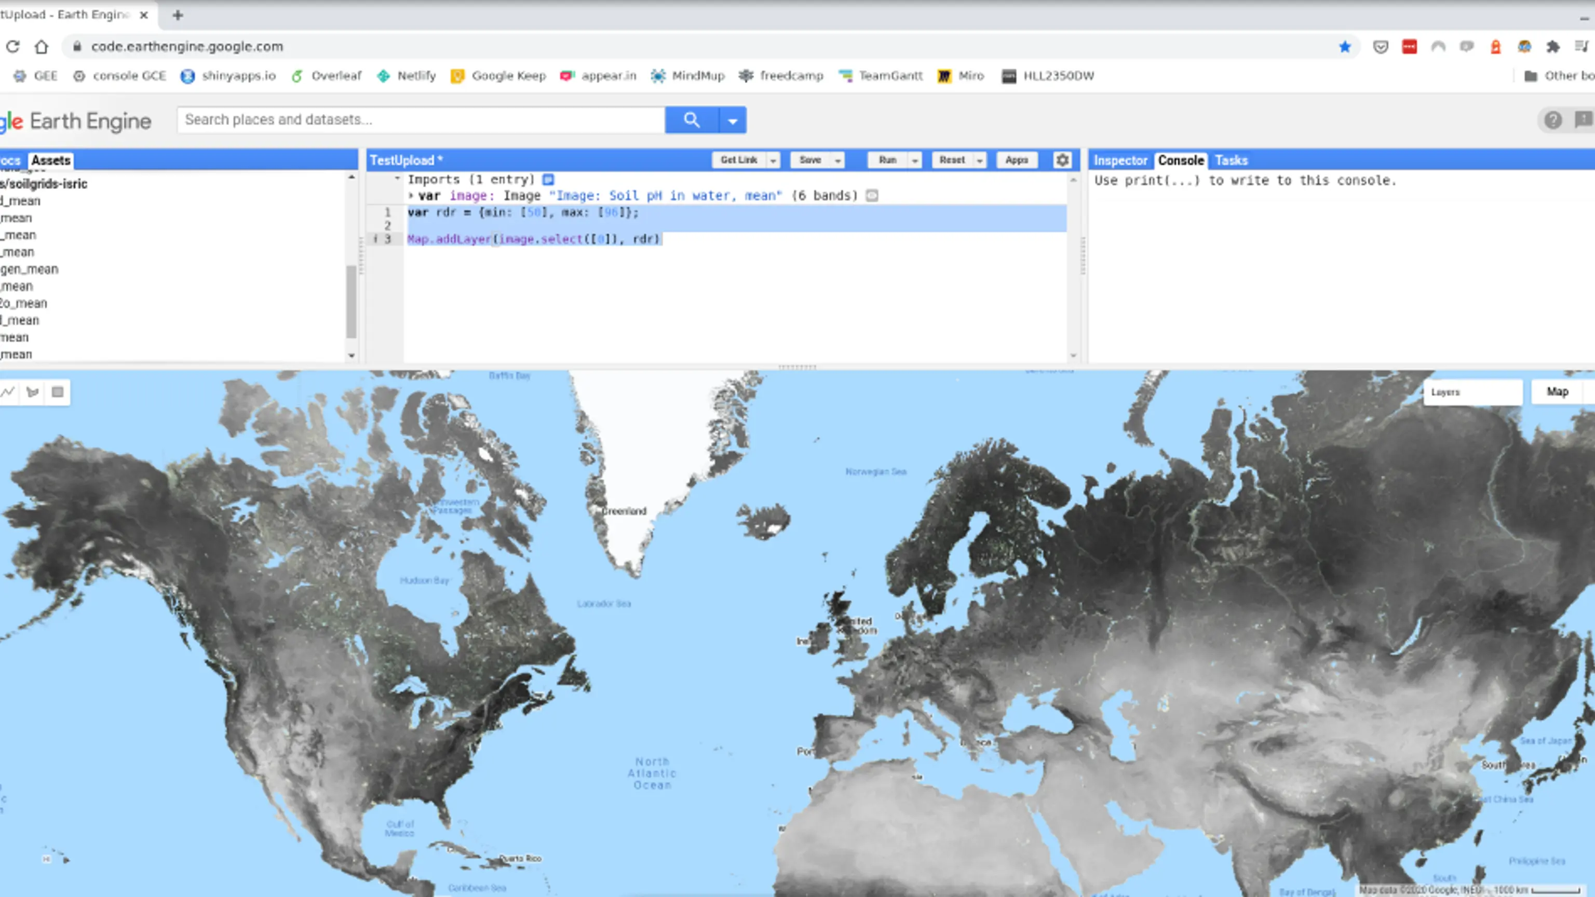The width and height of the screenshot is (1595, 897).
Task: Select the draw polygon shape tool
Action: pos(33,392)
